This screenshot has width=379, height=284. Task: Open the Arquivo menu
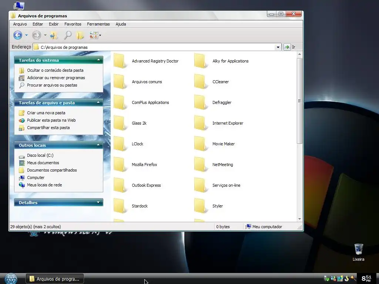click(x=20, y=24)
